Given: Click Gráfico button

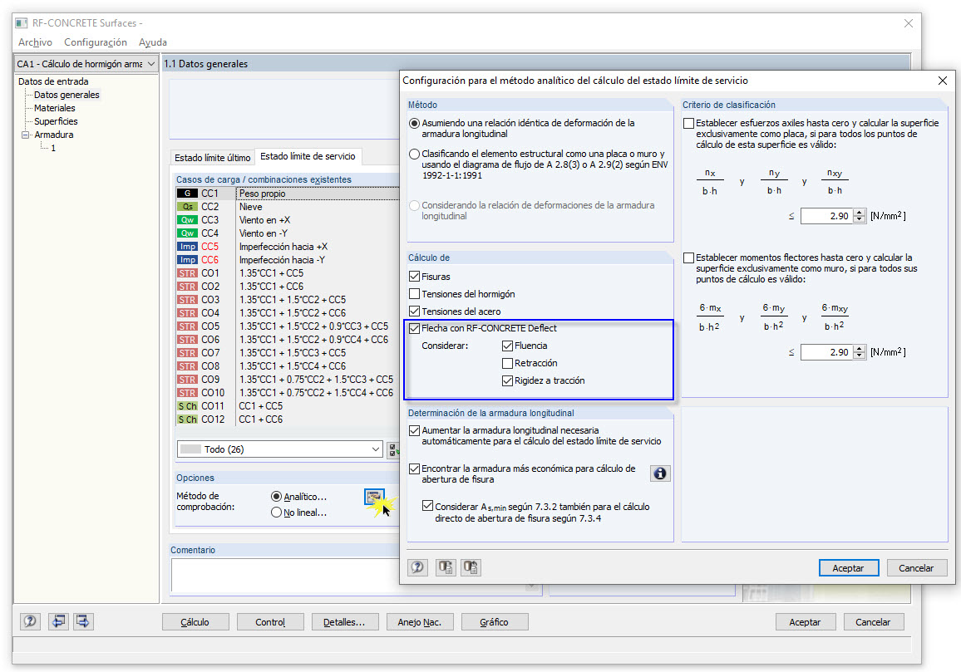Looking at the screenshot, I should click(x=494, y=622).
